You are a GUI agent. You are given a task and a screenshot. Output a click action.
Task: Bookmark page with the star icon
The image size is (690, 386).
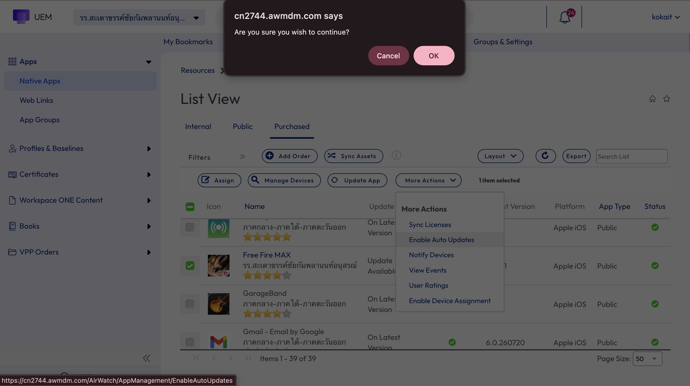667,99
